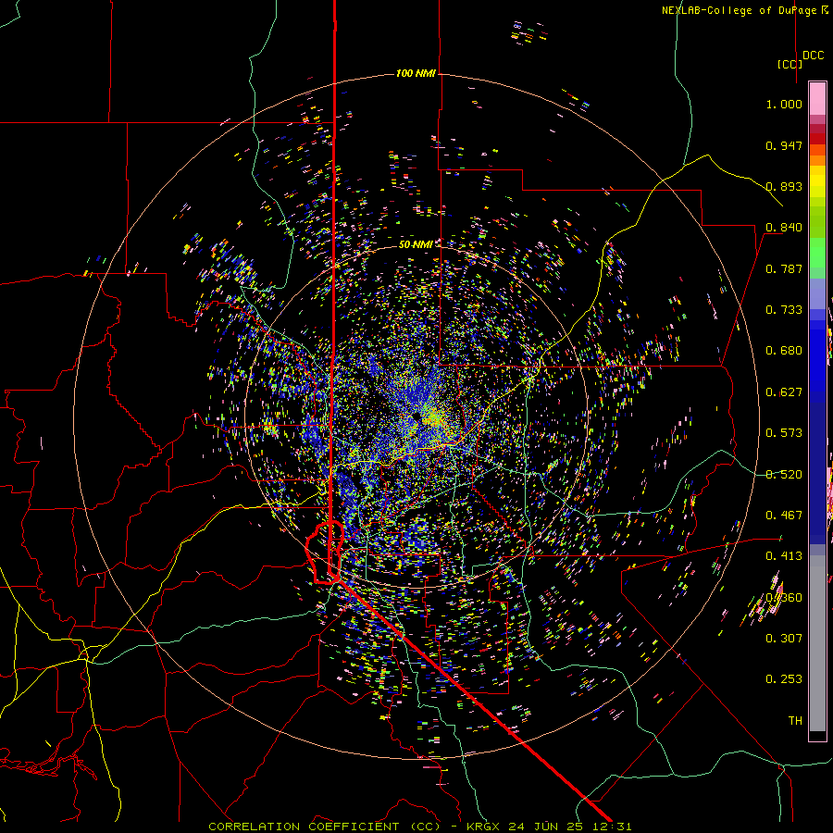Click the 100 NMI range ring label

tap(416, 73)
